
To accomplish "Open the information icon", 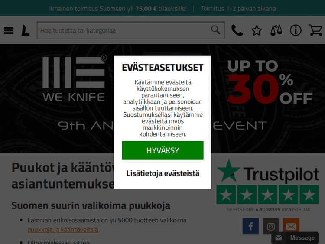I will point(296,30).
